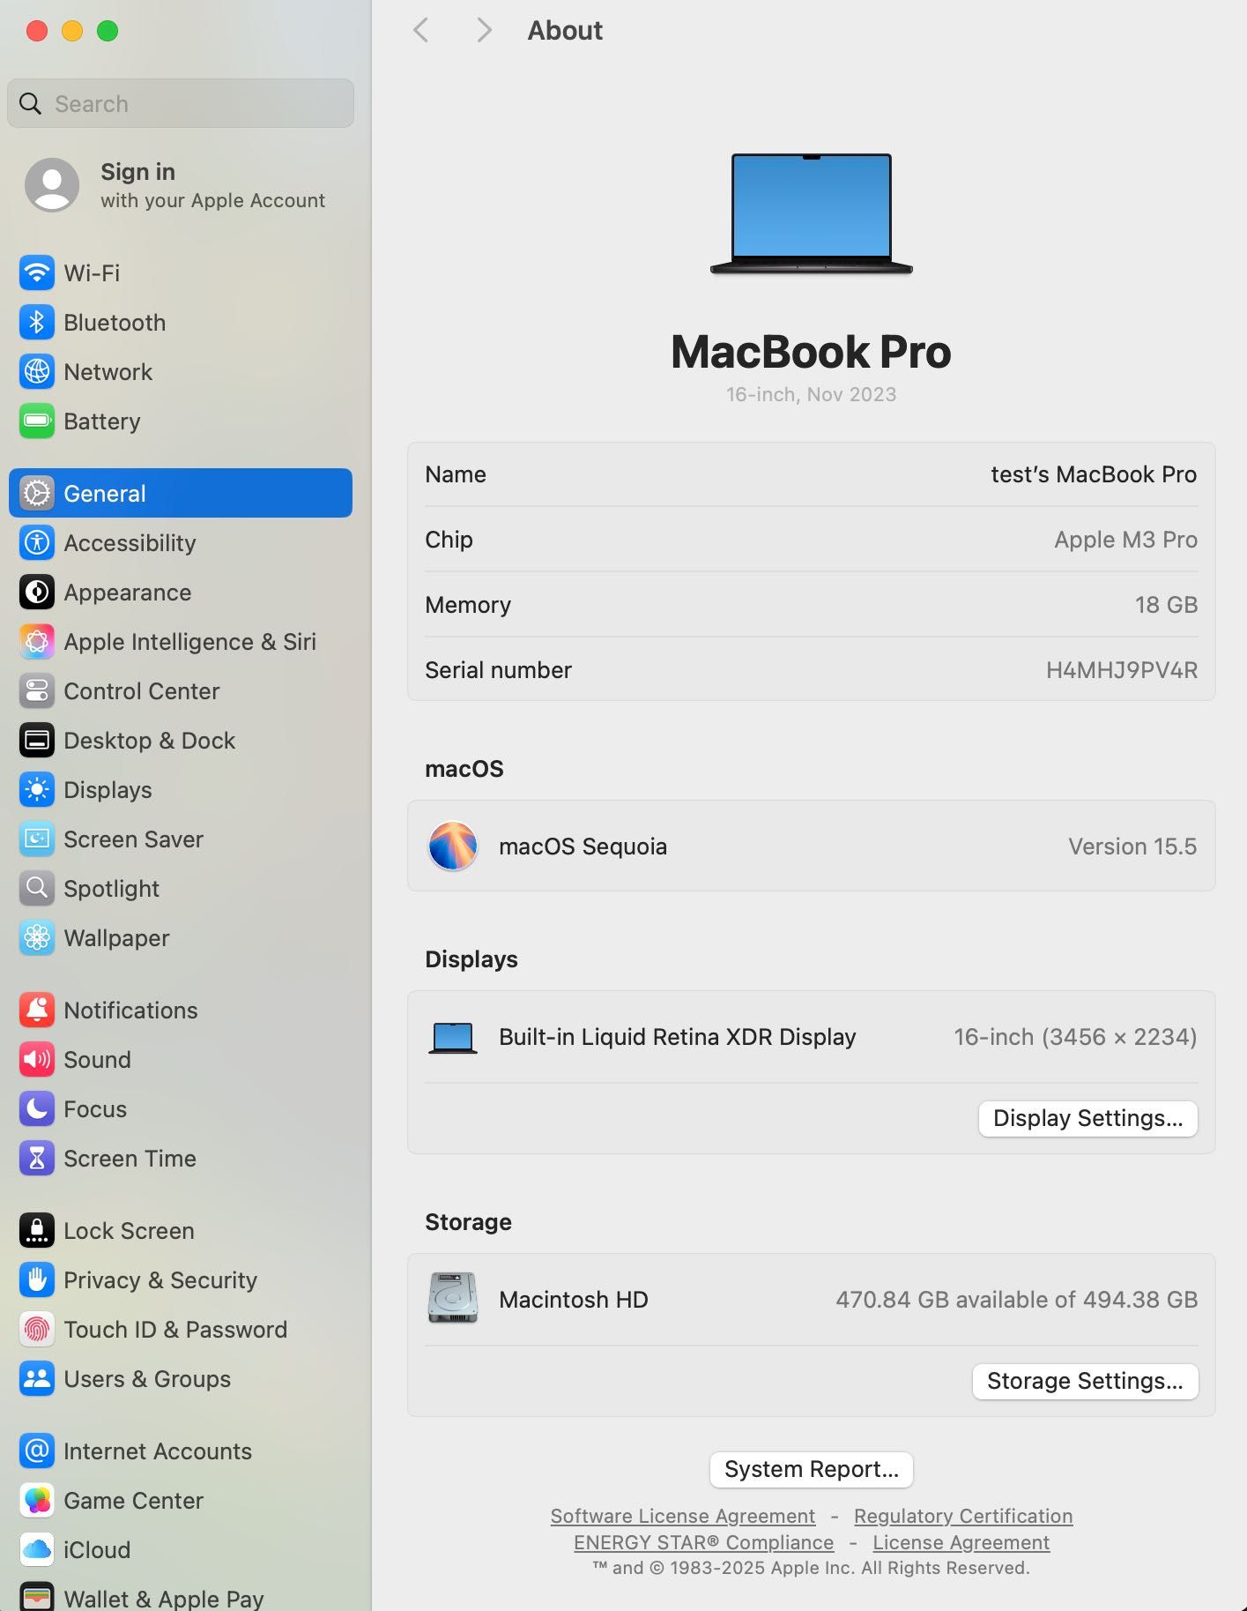The height and width of the screenshot is (1611, 1247).
Task: Click the MacBook Pro laptop image
Action: (x=811, y=214)
